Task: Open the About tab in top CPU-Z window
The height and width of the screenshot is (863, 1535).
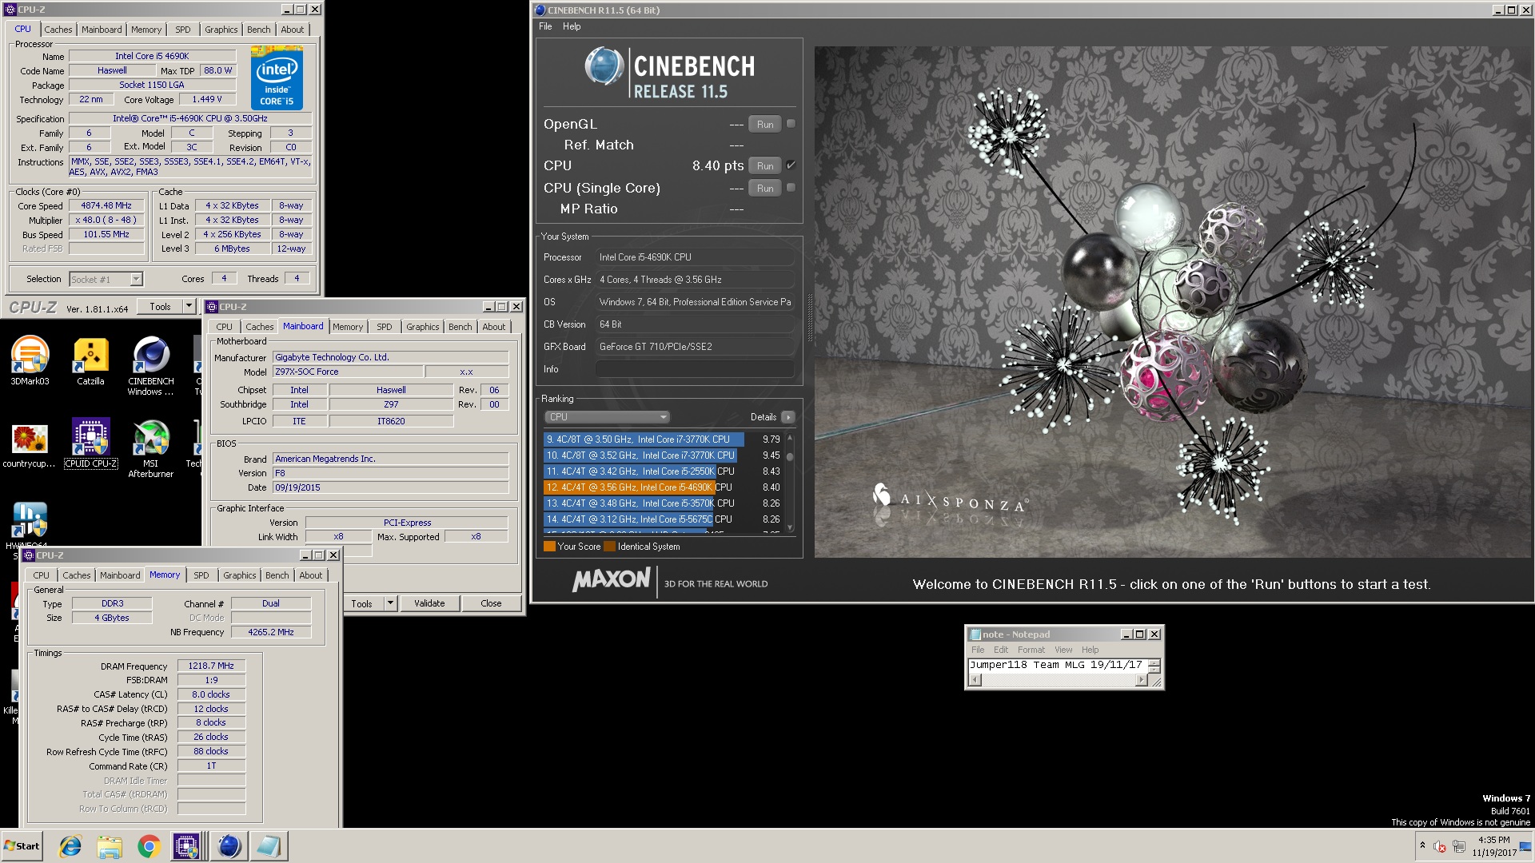Action: 292,30
